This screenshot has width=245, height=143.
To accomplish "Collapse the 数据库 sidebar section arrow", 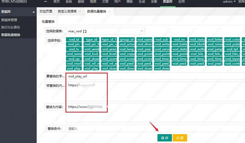I will [x=33, y=12].
